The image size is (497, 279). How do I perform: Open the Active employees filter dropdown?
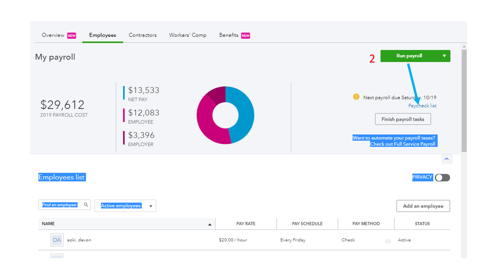coord(125,206)
